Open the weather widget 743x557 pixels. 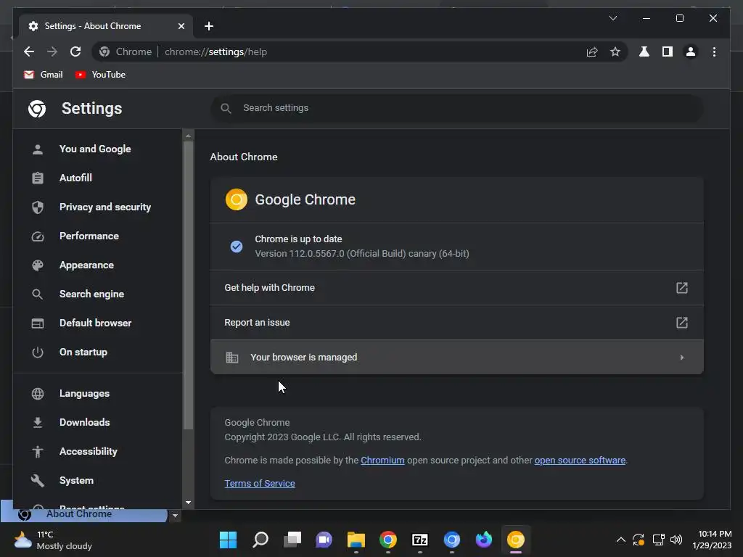point(53,540)
